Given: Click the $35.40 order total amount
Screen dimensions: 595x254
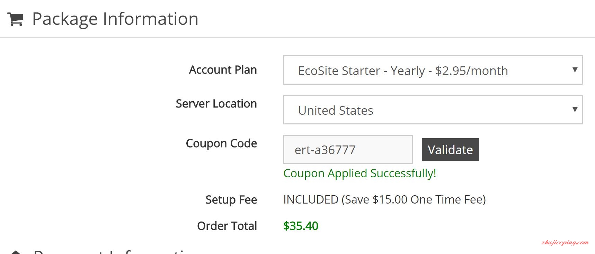Looking at the screenshot, I should click(301, 226).
